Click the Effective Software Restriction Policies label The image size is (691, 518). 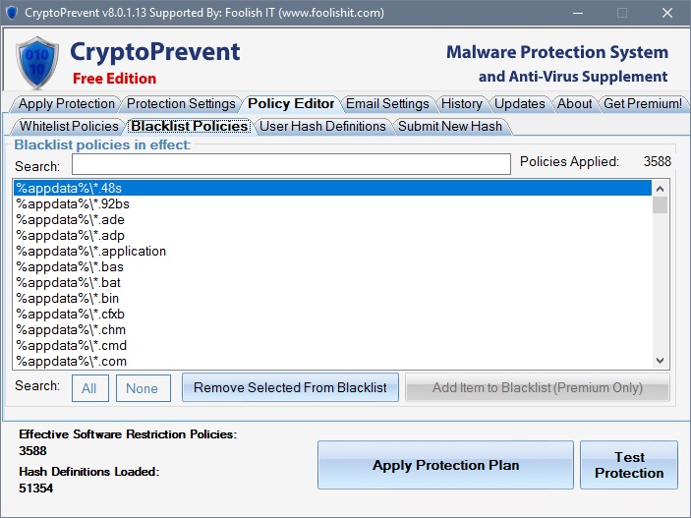pyautogui.click(x=128, y=434)
